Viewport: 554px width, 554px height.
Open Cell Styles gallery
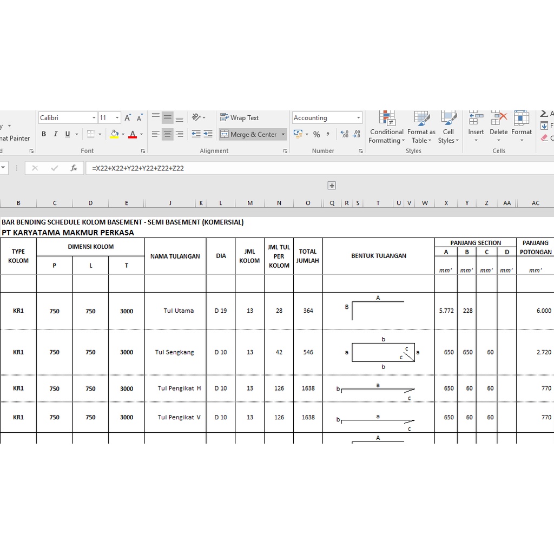point(449,127)
